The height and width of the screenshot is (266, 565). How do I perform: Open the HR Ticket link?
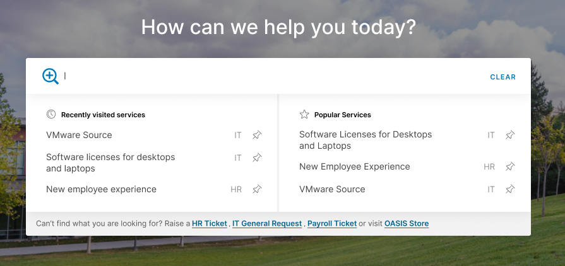pos(210,224)
